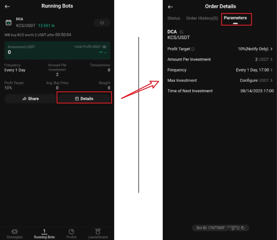This screenshot has height=240, width=277.
Task: Expand the Profit Target 10% setting
Action: click(x=271, y=49)
